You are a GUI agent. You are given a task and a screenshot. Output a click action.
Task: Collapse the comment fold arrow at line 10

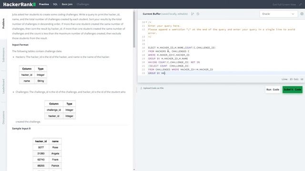[146, 22]
